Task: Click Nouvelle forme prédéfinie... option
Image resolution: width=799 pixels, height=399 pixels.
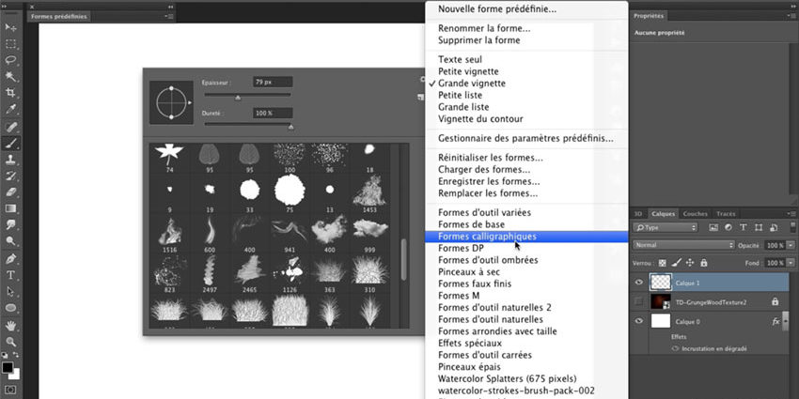Action: tap(496, 9)
